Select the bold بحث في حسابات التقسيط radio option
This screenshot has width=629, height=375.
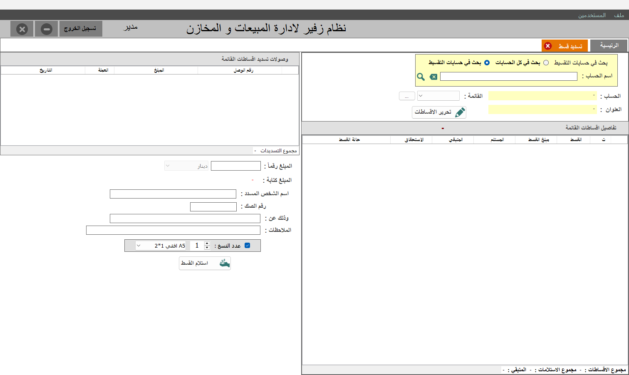point(487,62)
